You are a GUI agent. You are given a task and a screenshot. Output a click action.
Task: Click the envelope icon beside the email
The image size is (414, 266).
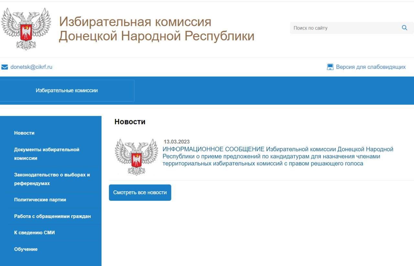tap(5, 67)
